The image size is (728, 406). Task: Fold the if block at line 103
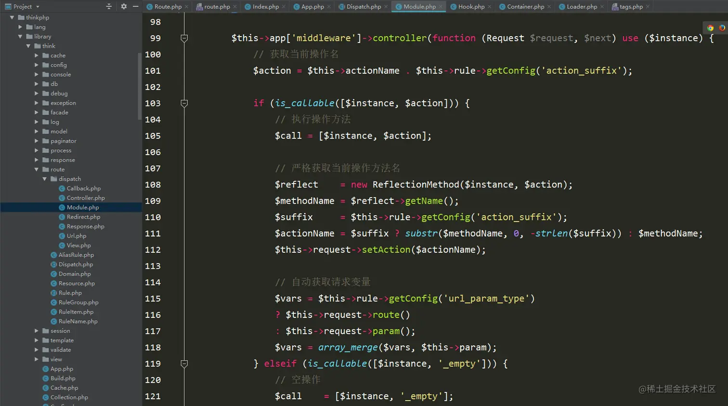pos(184,103)
